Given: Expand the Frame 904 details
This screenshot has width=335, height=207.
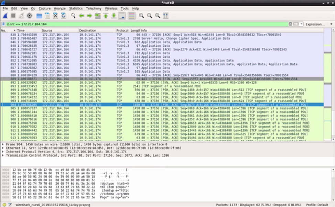Looking at the screenshot, I should [3, 144].
